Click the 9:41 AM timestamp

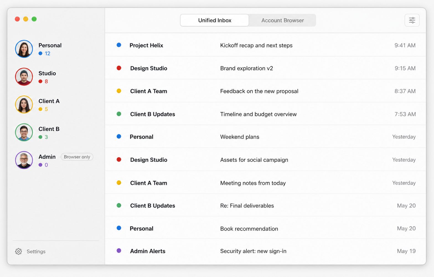[405, 45]
